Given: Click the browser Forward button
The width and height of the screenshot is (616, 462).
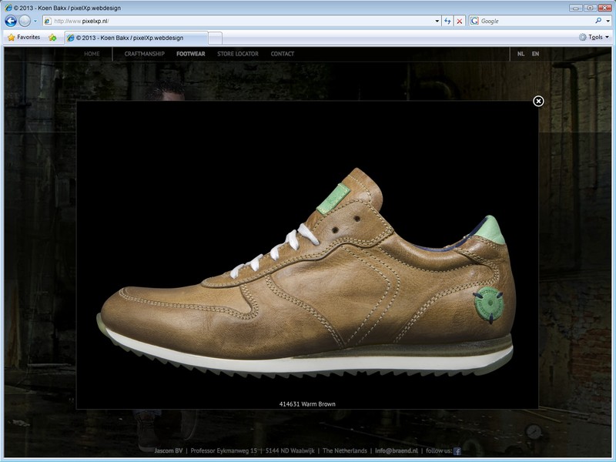Looking at the screenshot, I should pyautogui.click(x=25, y=21).
